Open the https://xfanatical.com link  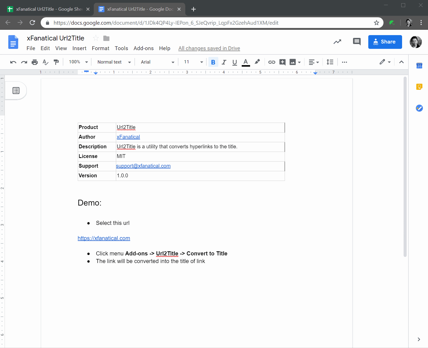pos(104,238)
